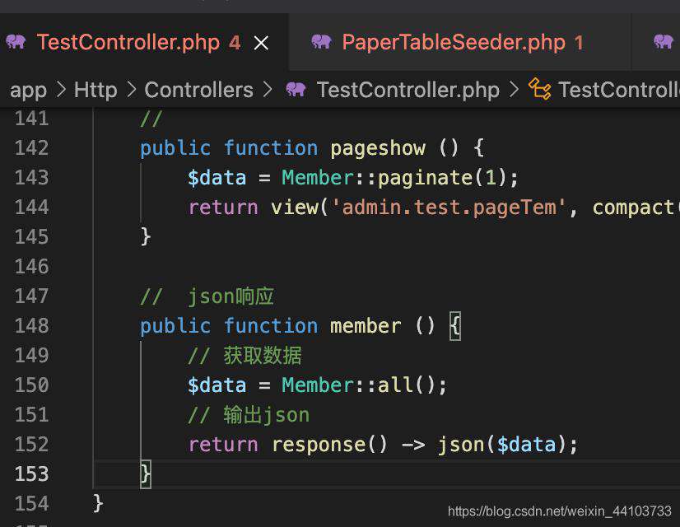The width and height of the screenshot is (680, 527).
Task: Click the orange class symbol icon in breadcrumb
Action: click(540, 89)
